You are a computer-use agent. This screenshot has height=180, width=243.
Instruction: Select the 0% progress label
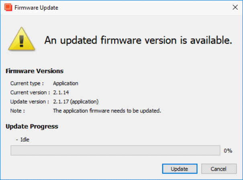[228, 150]
